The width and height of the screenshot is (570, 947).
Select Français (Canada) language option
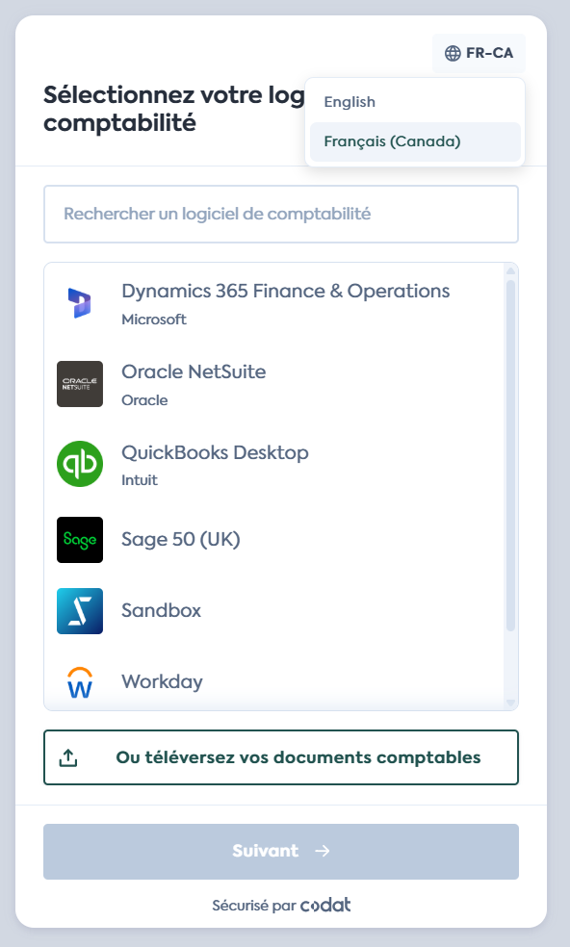point(415,141)
